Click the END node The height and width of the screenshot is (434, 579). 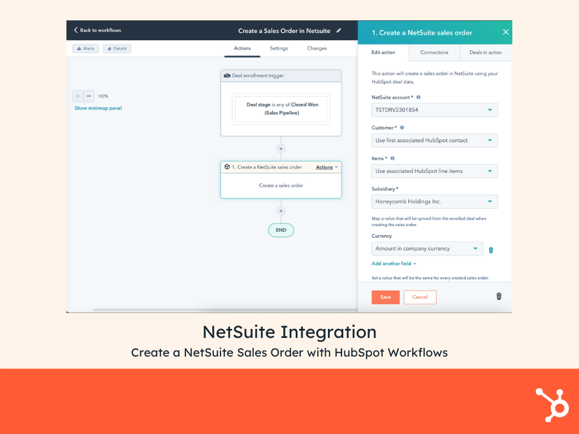(x=281, y=230)
